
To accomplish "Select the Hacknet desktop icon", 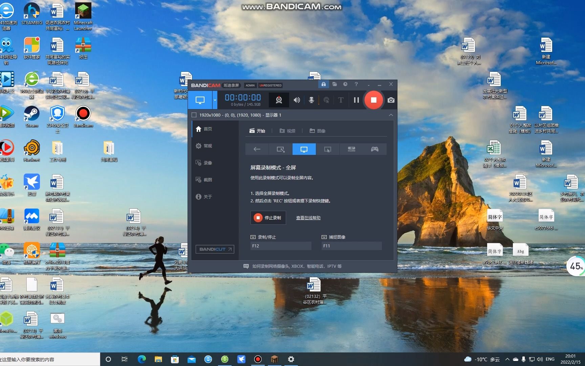I will [x=32, y=151].
